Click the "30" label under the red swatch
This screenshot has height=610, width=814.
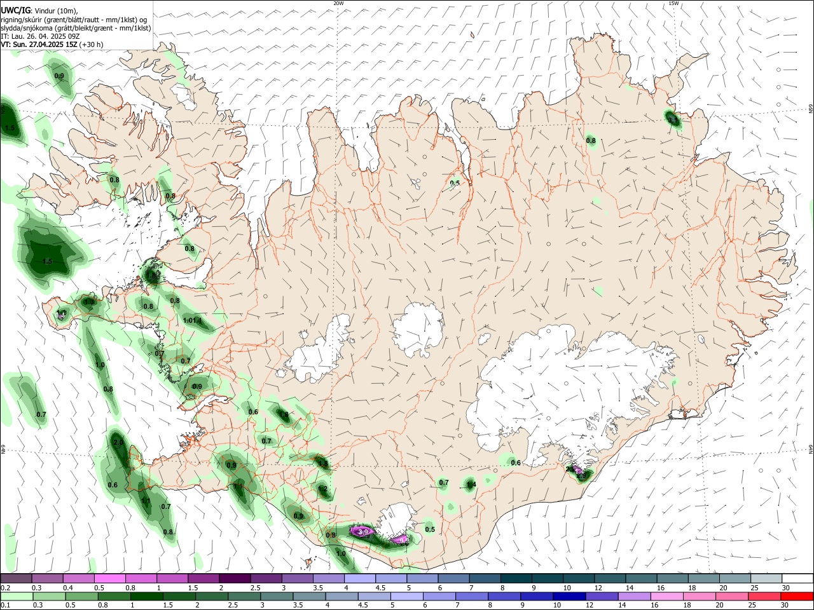click(x=785, y=606)
